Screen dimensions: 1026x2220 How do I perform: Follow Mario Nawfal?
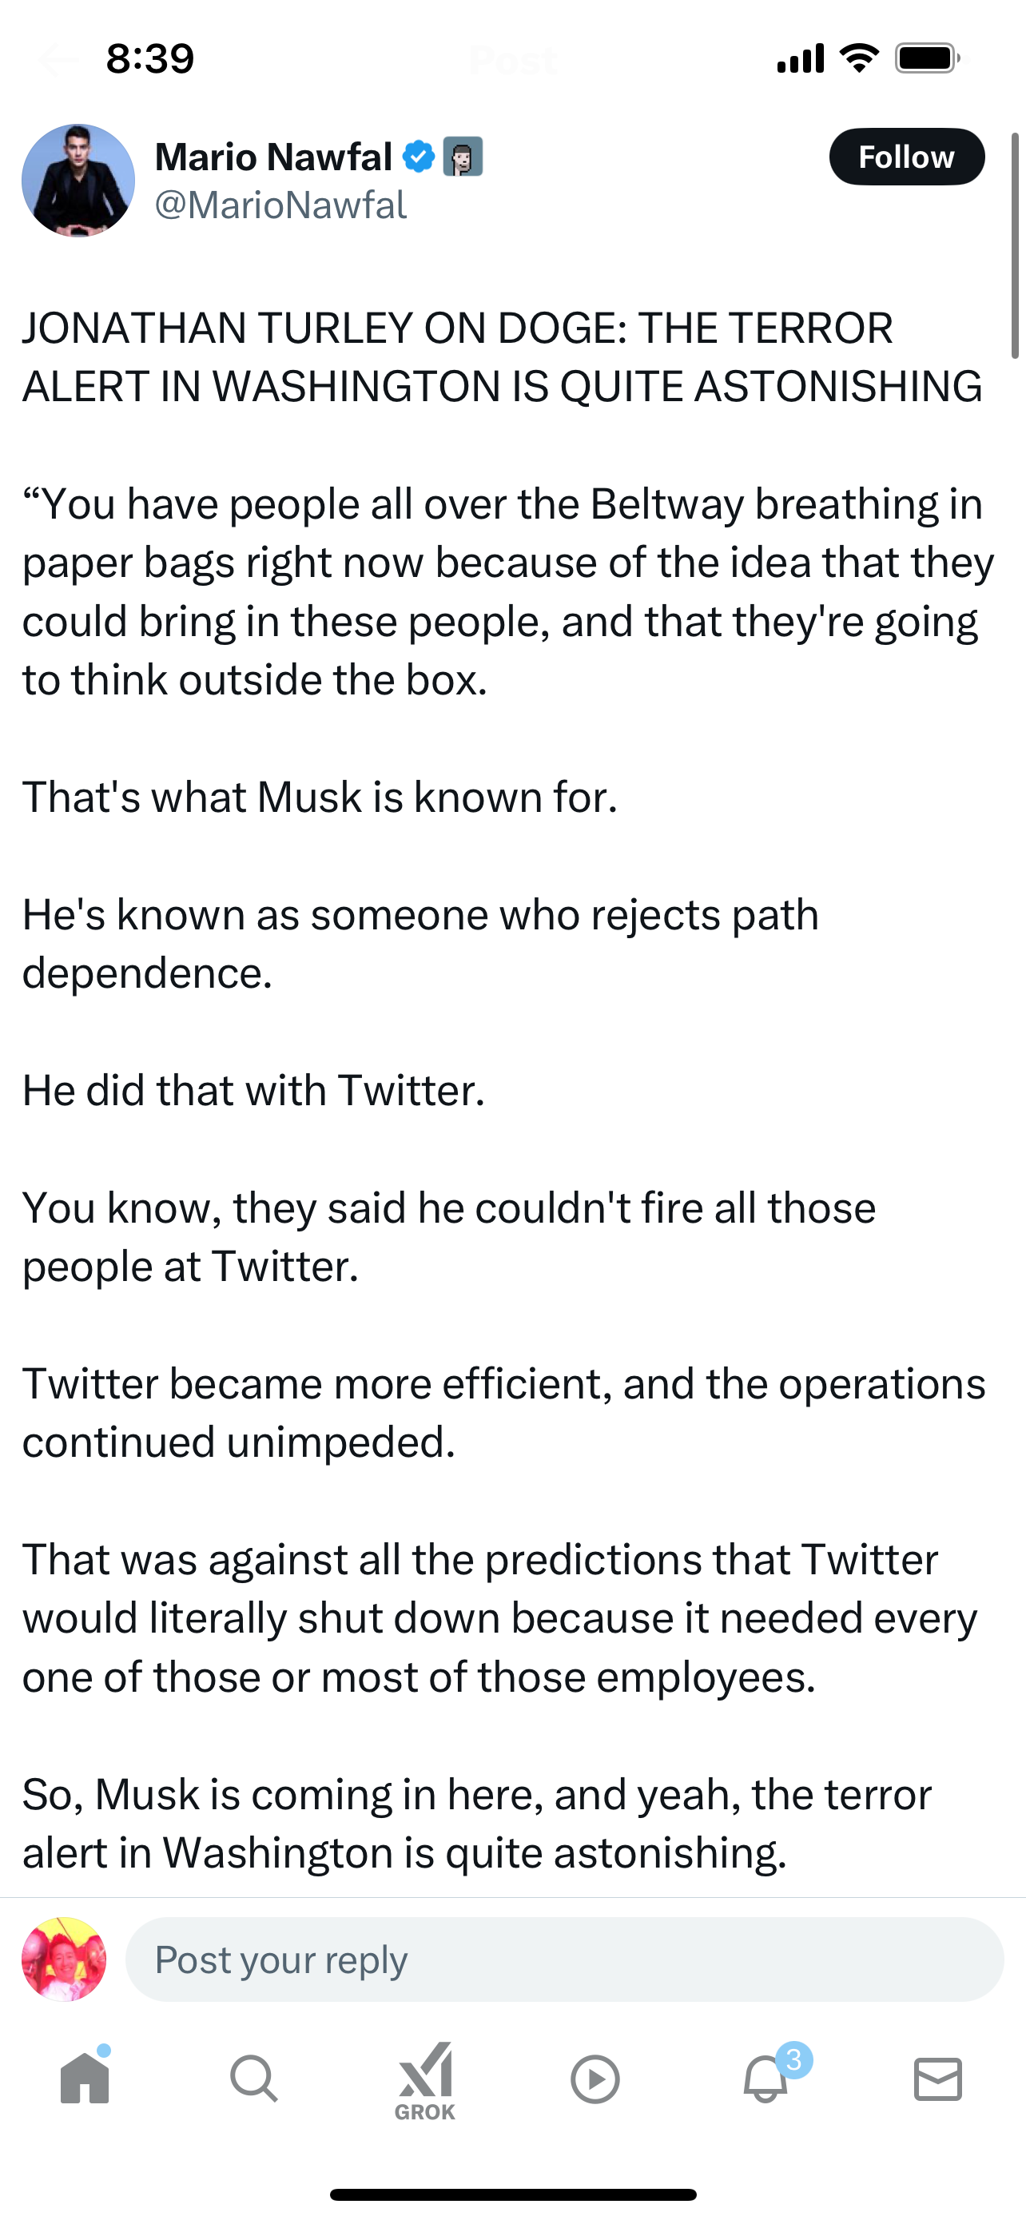point(906,157)
